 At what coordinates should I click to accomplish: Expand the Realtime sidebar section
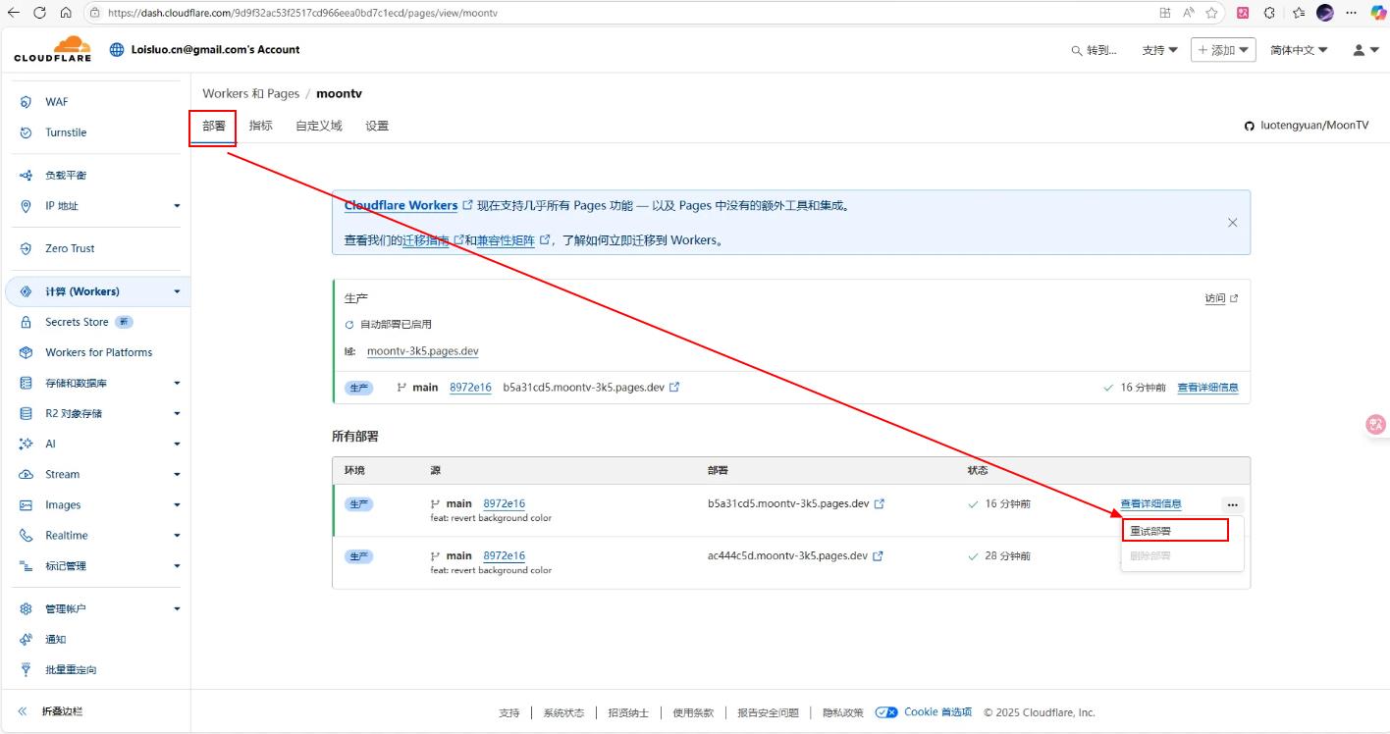tap(178, 536)
